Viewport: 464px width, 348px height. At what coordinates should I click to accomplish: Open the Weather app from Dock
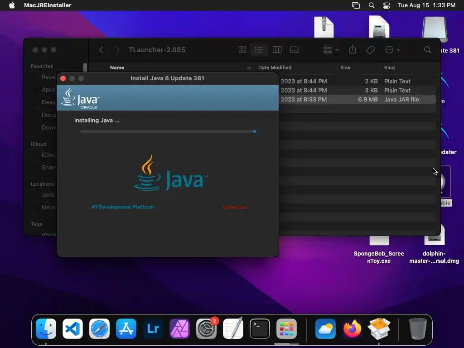pyautogui.click(x=325, y=329)
